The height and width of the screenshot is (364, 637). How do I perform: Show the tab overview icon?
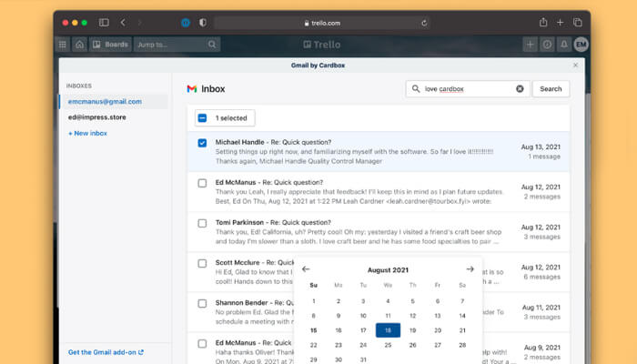click(x=577, y=23)
